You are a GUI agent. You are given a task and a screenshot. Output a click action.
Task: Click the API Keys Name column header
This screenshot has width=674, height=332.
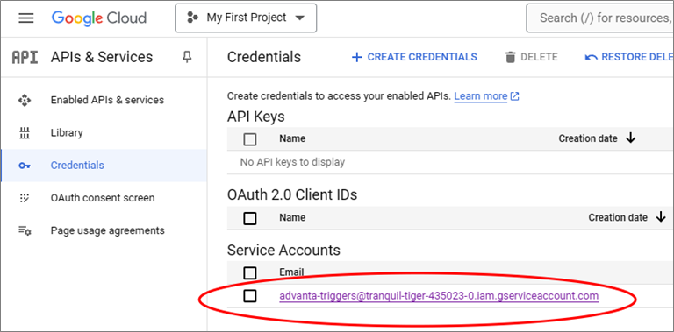[x=292, y=138]
